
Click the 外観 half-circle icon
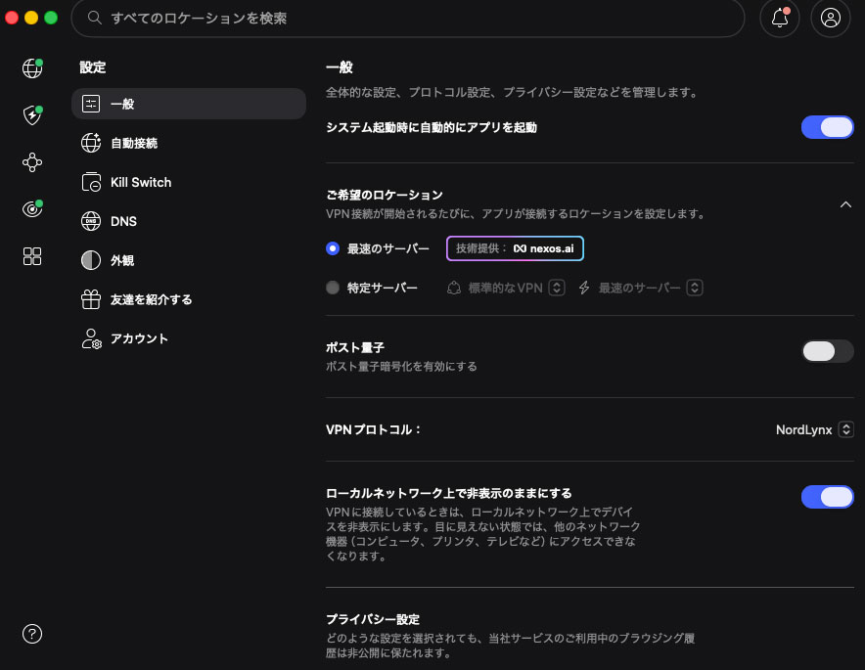pyautogui.click(x=91, y=260)
